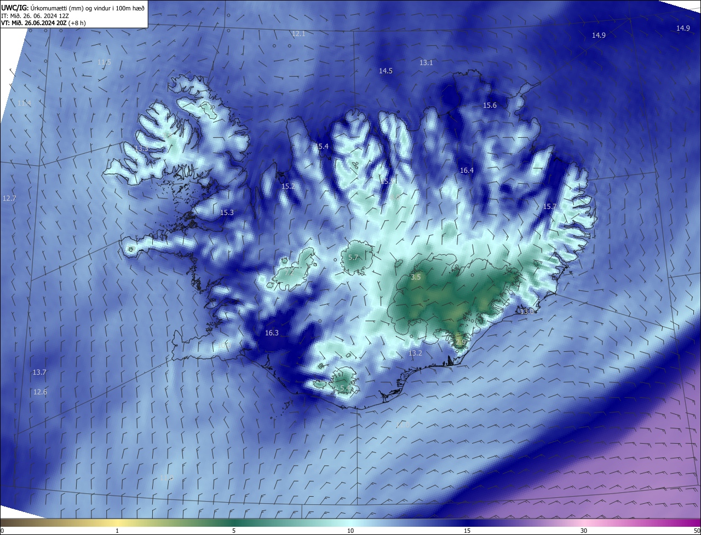Click the ocean value 12.6

[40, 392]
